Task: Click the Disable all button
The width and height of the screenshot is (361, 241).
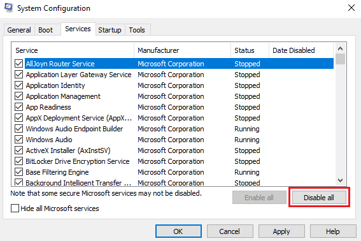Action: coord(319,198)
